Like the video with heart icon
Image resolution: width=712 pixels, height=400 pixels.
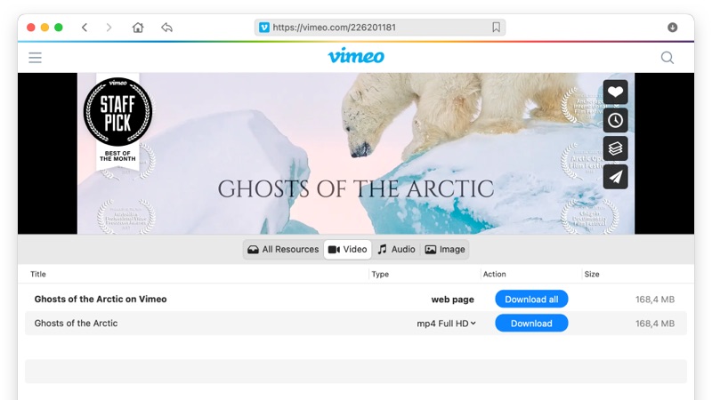(615, 92)
